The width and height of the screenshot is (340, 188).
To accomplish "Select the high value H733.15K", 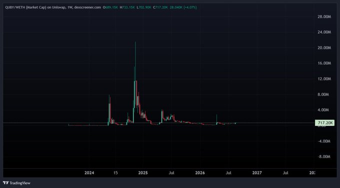I will click(127, 7).
